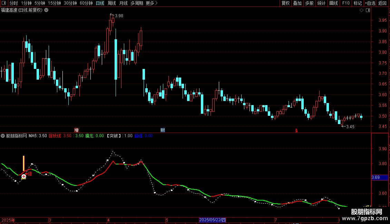Click the yellow-magenta signal bar in the indicator
Image resolution: width=390 pixels, height=224 pixels.
coord(23,163)
